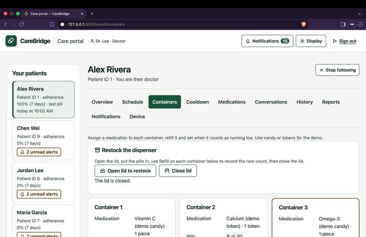View the History tab
Screen dimensions: 366x237
[x=305, y=102]
